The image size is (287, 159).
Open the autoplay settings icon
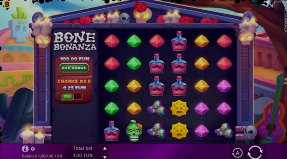pos(237,153)
